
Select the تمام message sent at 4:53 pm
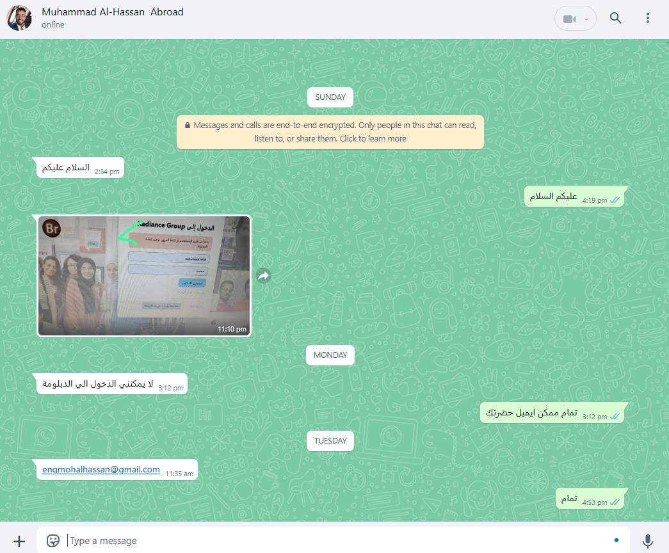click(590, 499)
